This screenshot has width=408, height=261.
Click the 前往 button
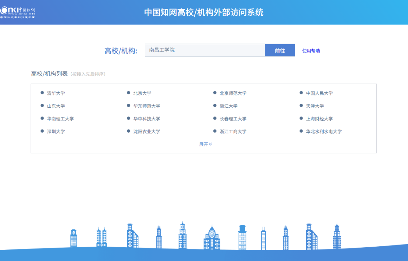point(280,51)
